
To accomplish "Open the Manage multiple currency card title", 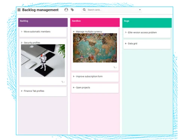I will coord(89,32).
